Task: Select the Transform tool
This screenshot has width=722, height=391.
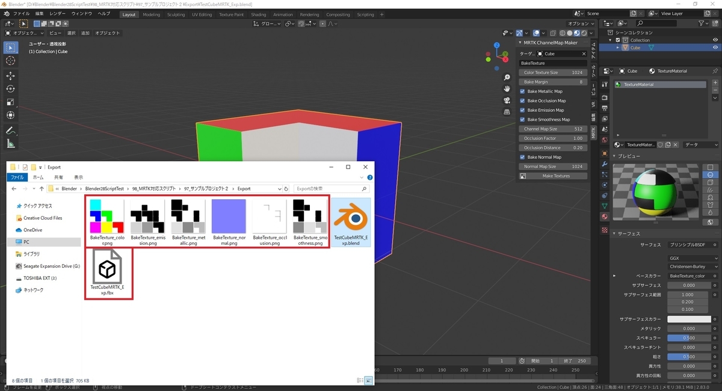Action: pos(10,115)
